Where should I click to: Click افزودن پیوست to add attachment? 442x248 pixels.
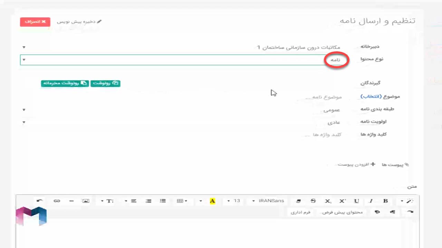coord(356,165)
